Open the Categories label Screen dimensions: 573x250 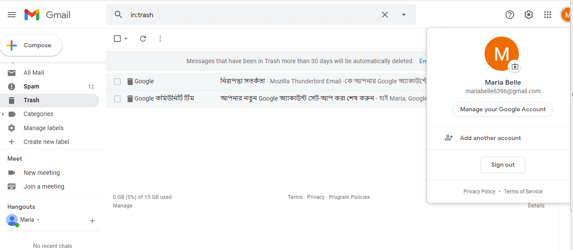click(38, 114)
